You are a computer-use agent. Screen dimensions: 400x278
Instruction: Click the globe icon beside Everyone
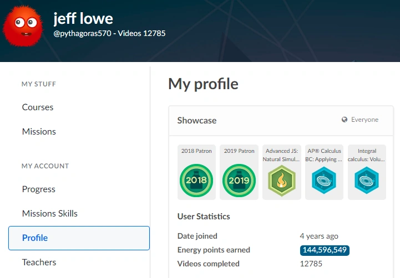click(x=345, y=120)
